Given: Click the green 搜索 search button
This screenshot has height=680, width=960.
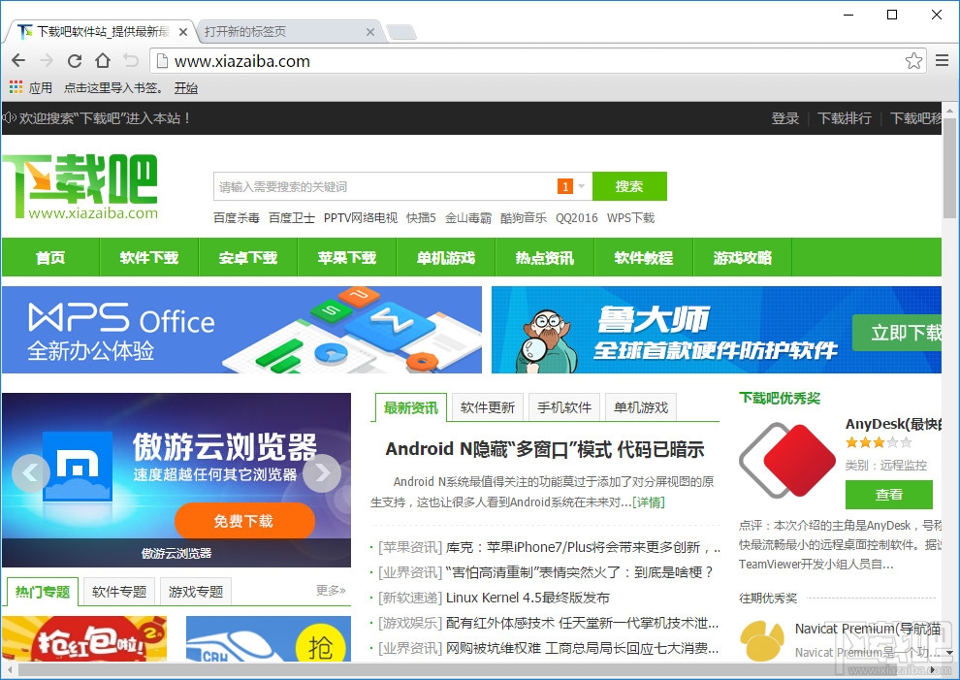Looking at the screenshot, I should pyautogui.click(x=629, y=185).
